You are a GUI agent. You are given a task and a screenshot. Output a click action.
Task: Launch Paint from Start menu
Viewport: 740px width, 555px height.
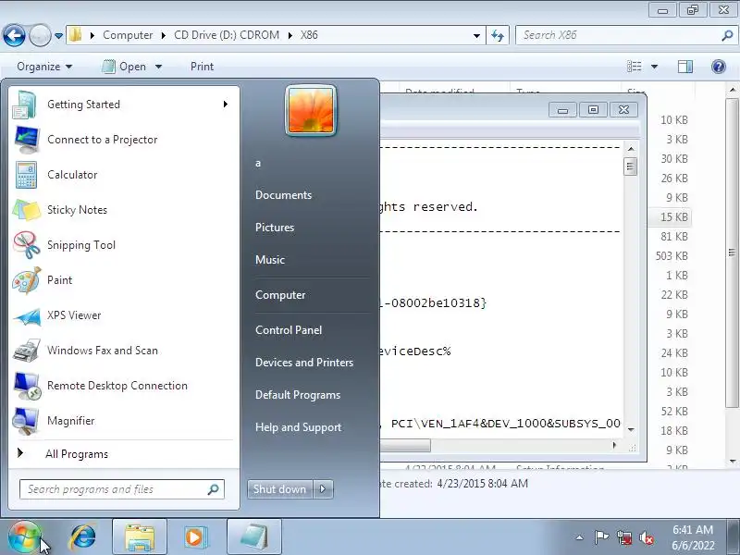coord(124,280)
